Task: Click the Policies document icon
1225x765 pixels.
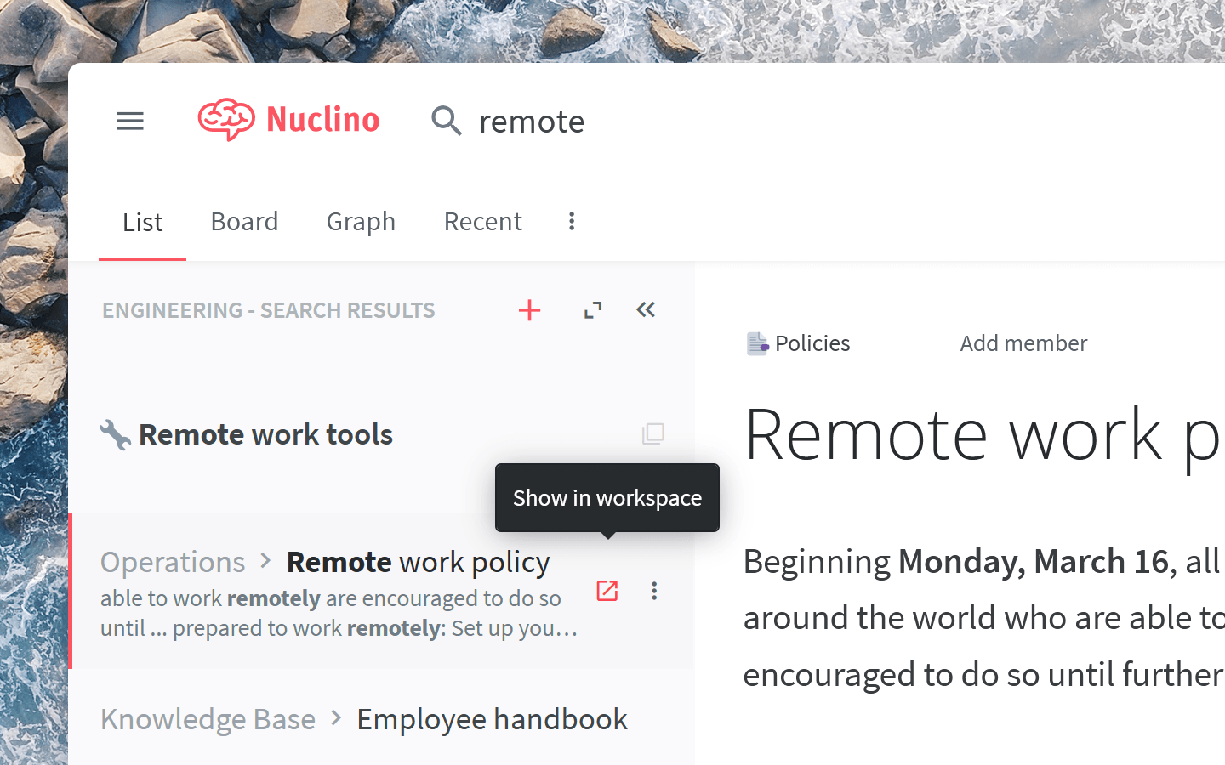Action: (757, 343)
